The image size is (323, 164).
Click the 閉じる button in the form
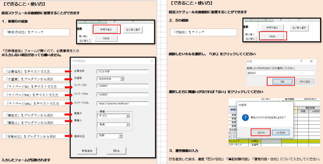click(x=116, y=151)
